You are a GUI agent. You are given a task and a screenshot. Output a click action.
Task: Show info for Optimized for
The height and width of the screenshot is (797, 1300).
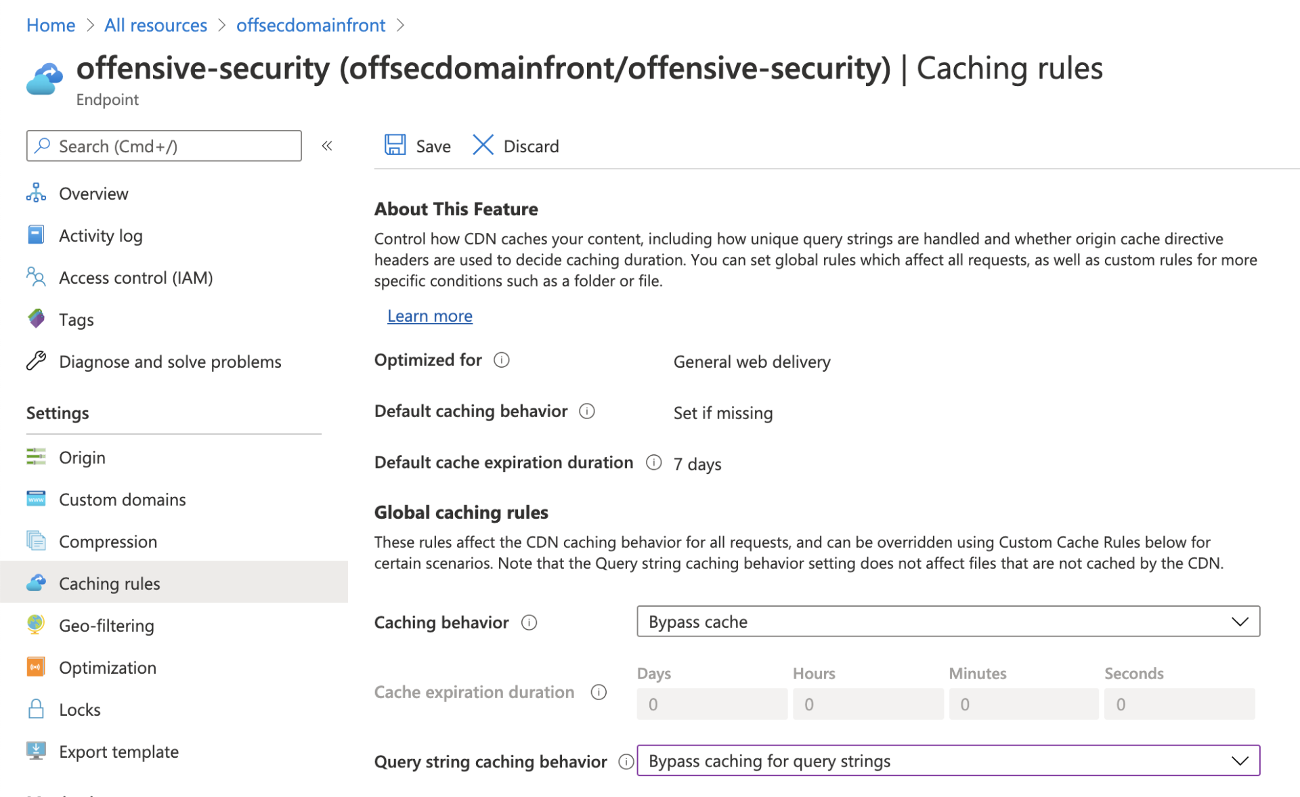point(502,360)
